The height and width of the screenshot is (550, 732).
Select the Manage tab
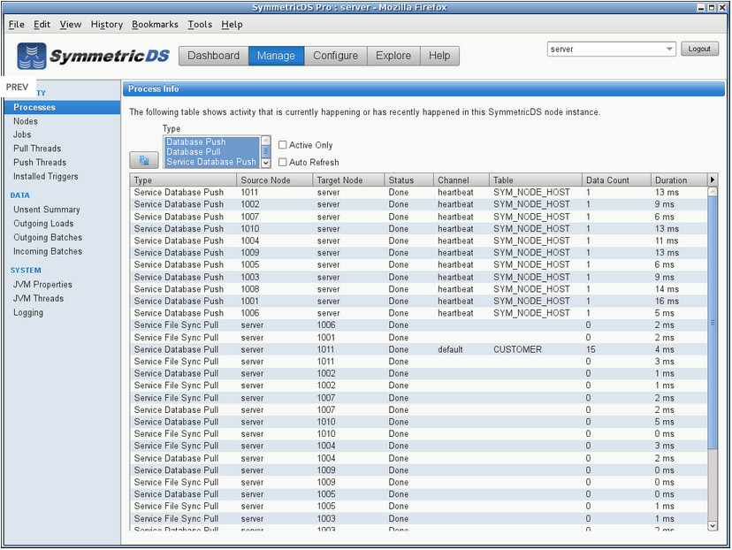(276, 56)
